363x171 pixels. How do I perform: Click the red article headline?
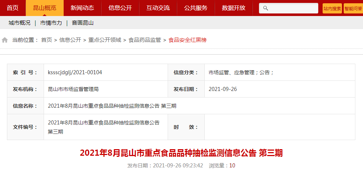[181, 153]
